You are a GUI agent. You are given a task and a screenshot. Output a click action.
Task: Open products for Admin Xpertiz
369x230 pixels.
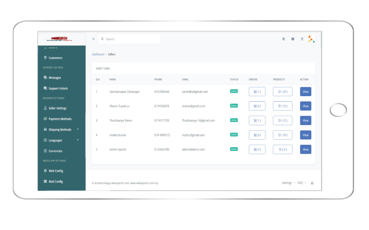pos(282,150)
